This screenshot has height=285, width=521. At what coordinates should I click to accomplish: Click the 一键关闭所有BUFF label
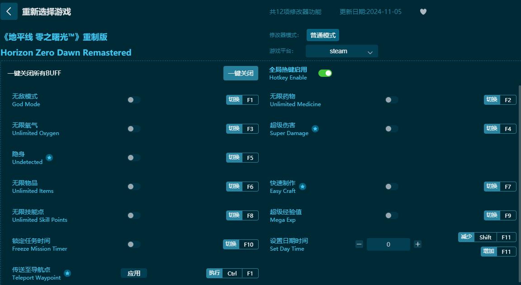coord(34,73)
